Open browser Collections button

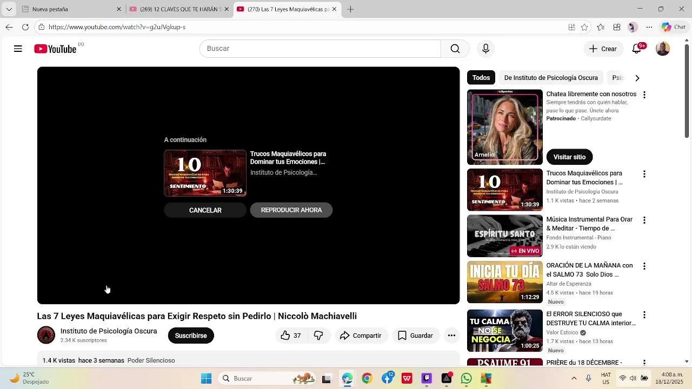pos(617,27)
